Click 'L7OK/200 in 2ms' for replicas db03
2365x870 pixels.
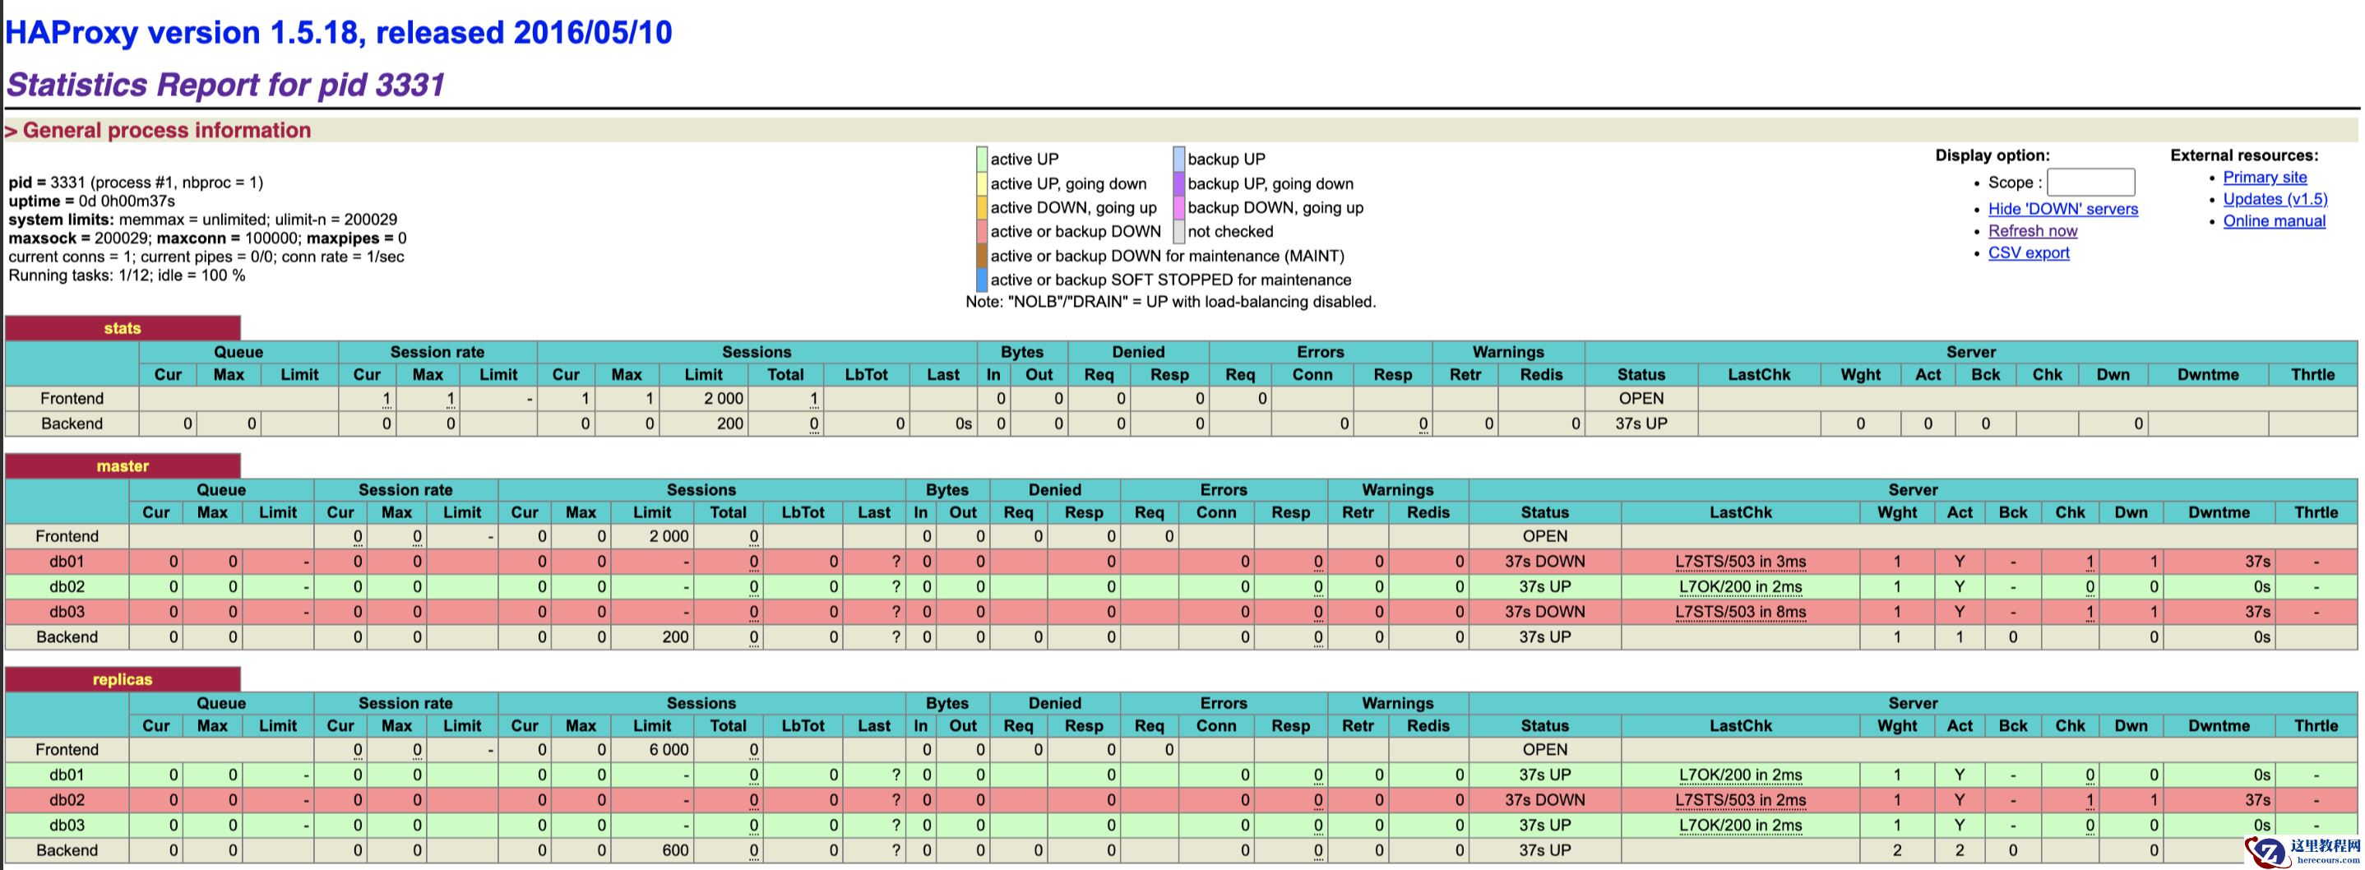[1740, 826]
